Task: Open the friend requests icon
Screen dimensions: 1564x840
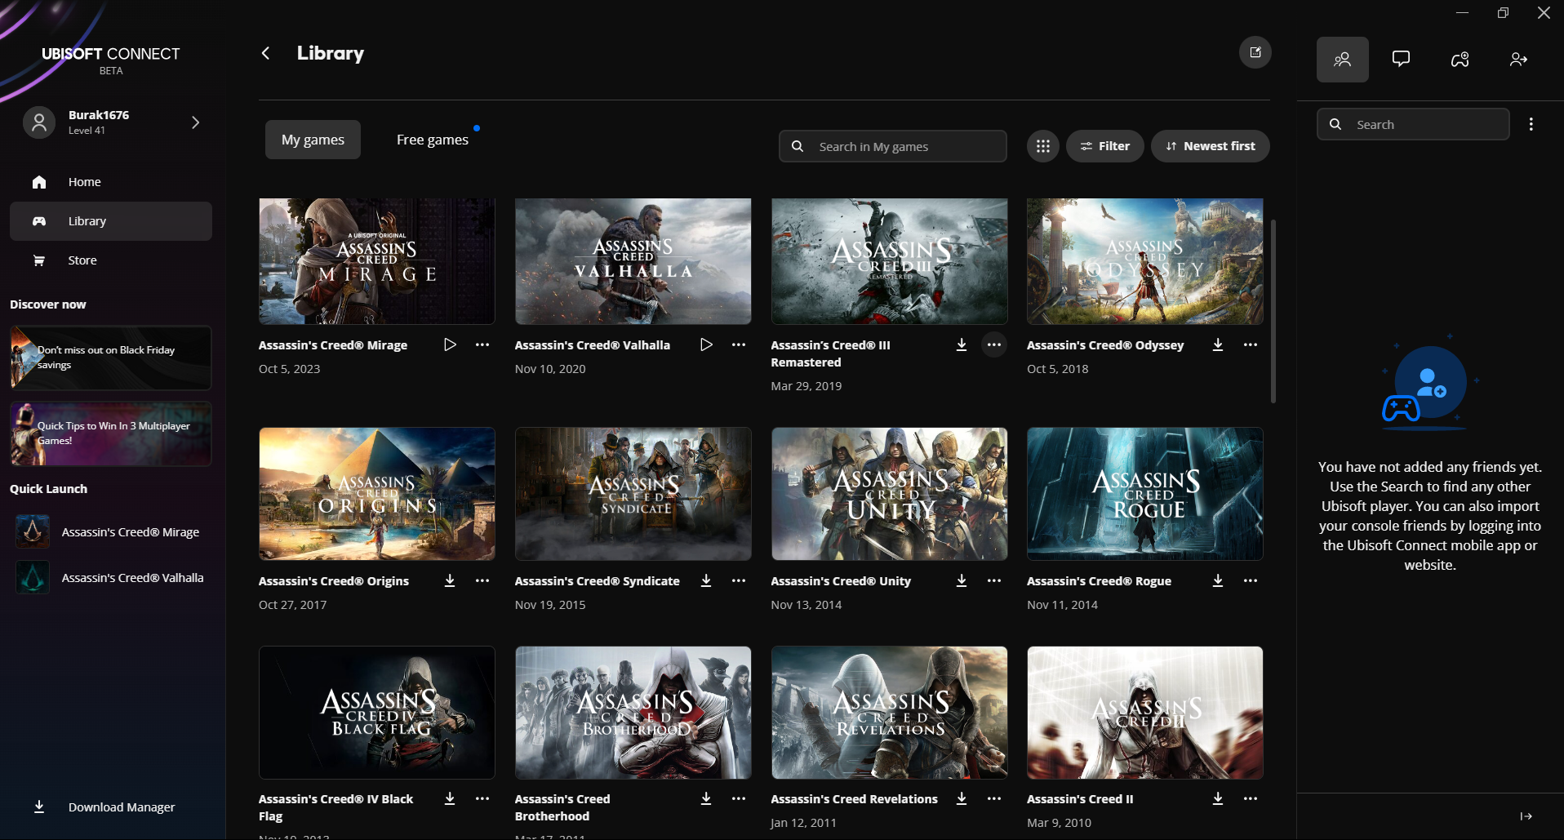Action: pos(1519,59)
